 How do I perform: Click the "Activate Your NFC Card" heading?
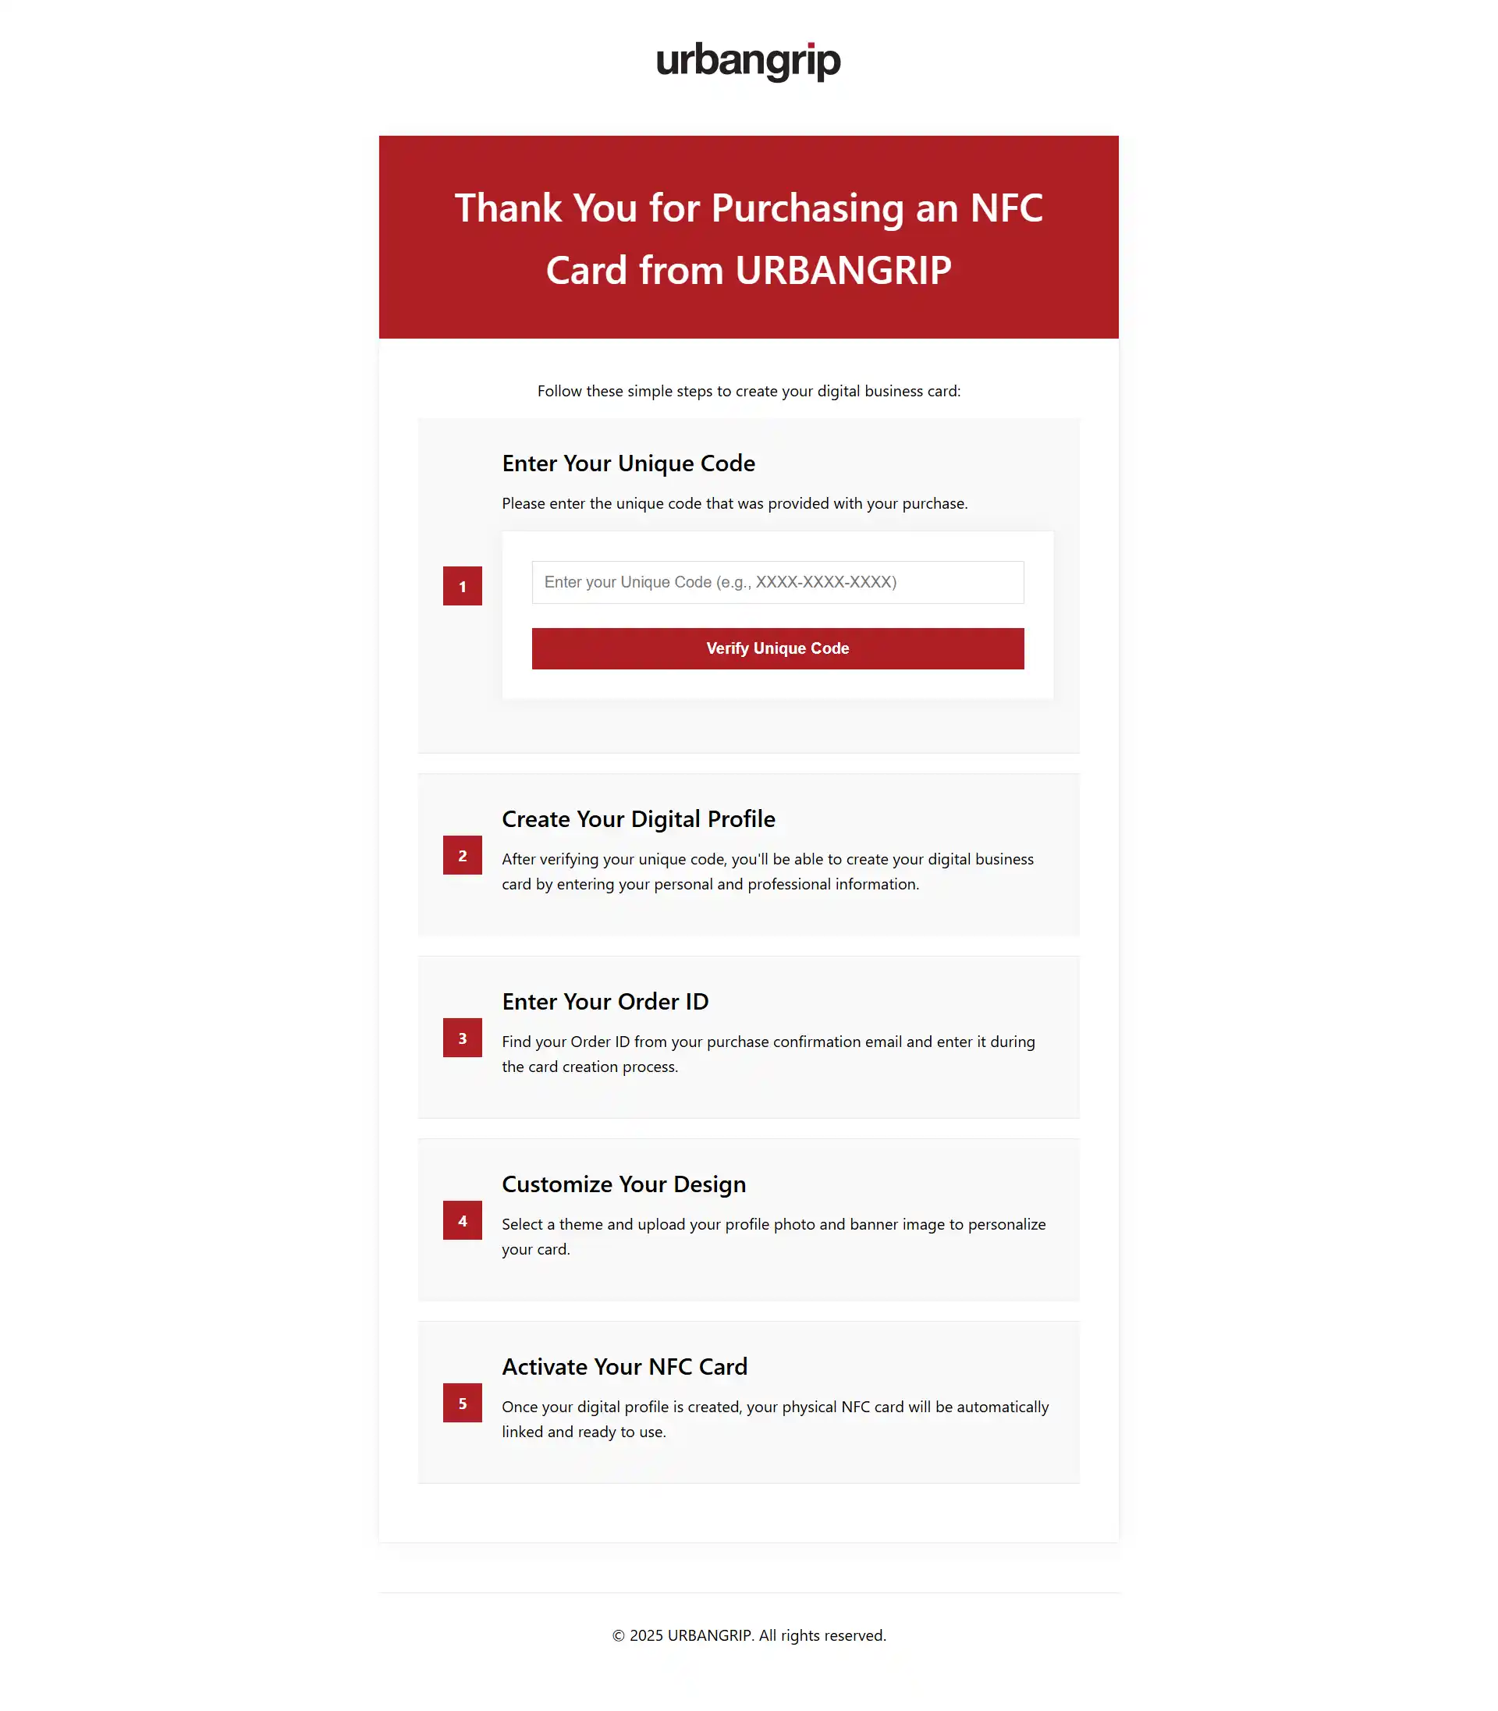[624, 1367]
